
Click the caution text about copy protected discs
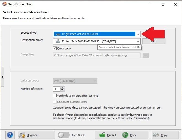pyautogui.click(x=107, y=108)
